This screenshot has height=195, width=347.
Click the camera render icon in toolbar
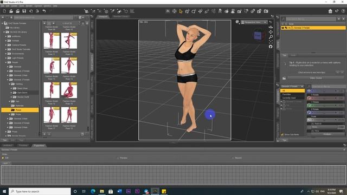[x=266, y=11]
